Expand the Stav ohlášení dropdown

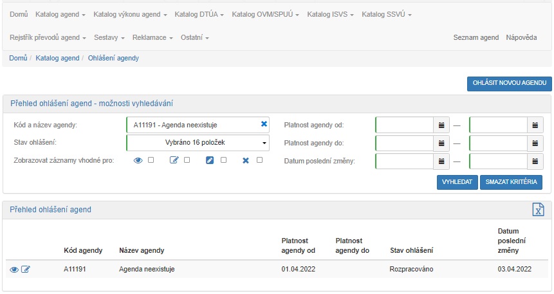(198, 143)
